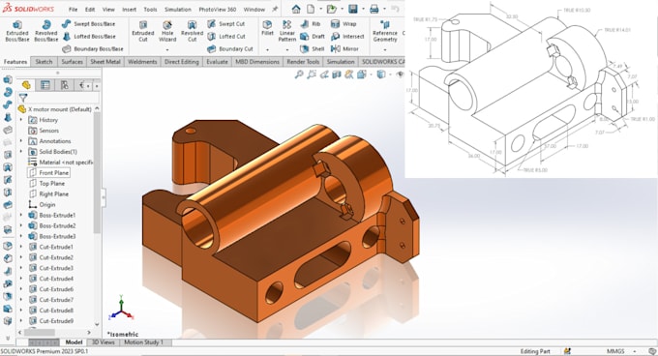Pin the menu bar with pushpin icon
Screen dimensions: 658x356
click(x=275, y=9)
